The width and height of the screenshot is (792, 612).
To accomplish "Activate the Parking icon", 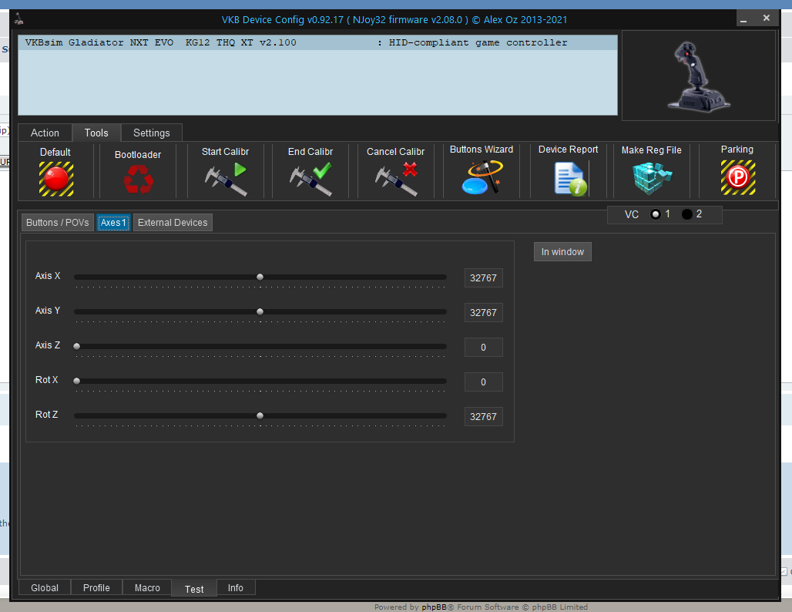I will 737,178.
